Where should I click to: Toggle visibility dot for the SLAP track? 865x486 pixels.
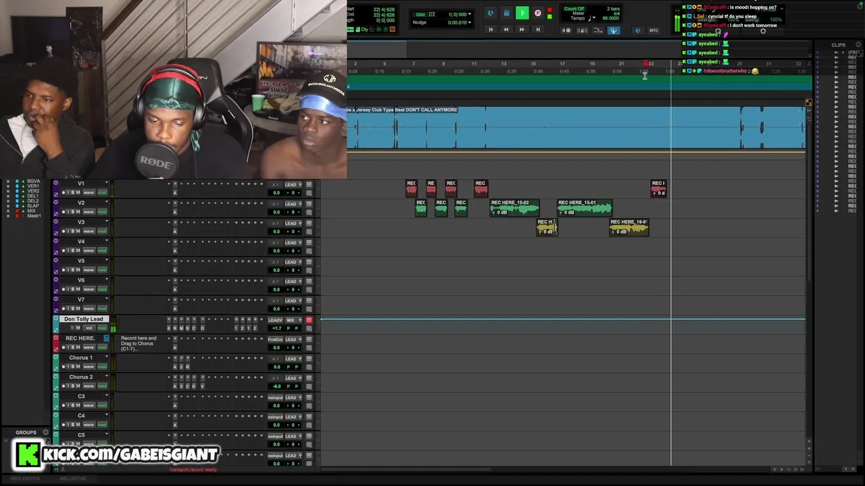(x=9, y=206)
